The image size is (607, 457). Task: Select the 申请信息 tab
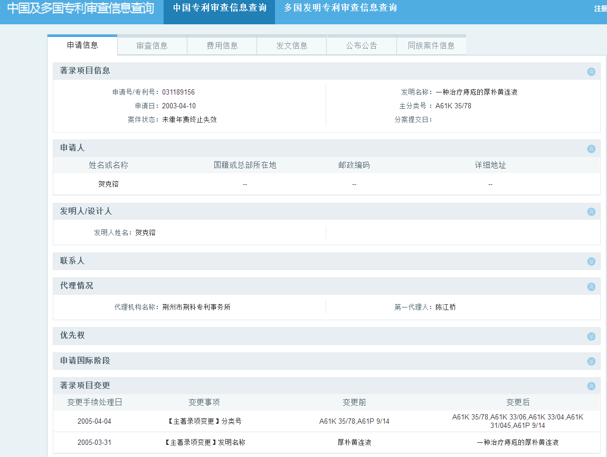(x=82, y=45)
